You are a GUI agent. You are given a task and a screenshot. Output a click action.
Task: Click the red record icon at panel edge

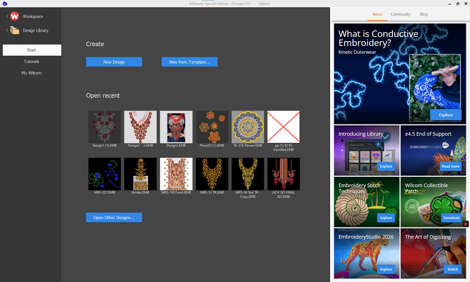pos(465,224)
